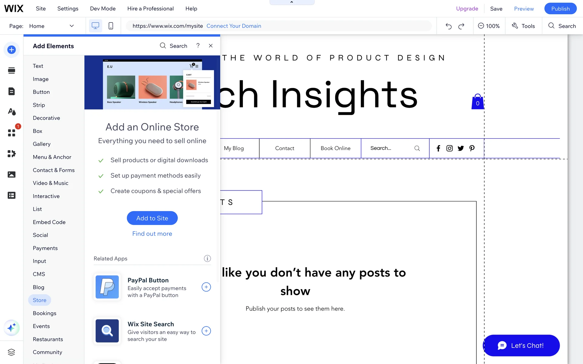Open the Add Elements plus icon
Screen dimensions: 583x364
12,49
